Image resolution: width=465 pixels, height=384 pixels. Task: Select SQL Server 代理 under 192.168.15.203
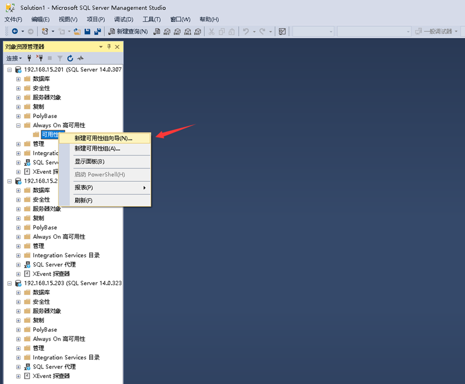coord(54,367)
